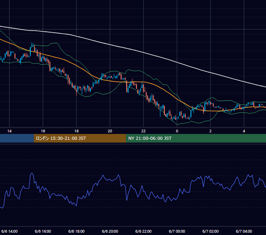
Task: Click the 6/6 22:00 time label
Action: point(144,231)
